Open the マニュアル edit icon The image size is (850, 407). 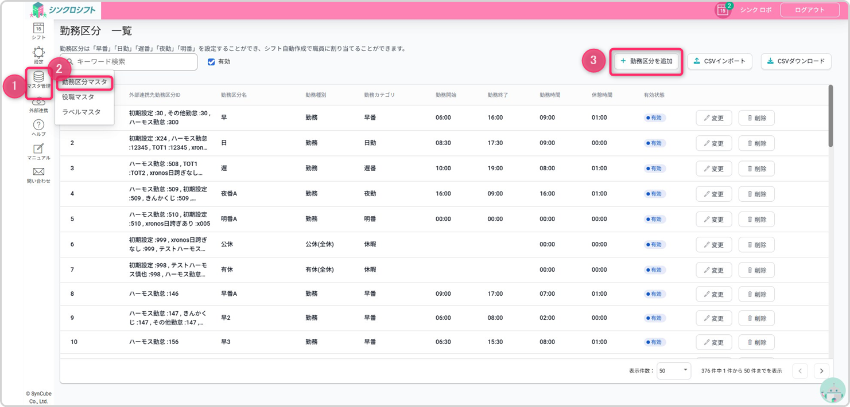38,149
